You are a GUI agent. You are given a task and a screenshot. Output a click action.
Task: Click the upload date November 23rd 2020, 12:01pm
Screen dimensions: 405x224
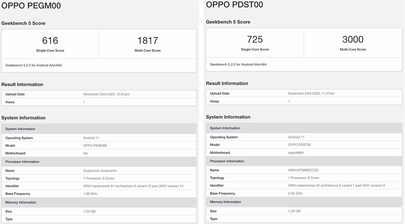106,94
